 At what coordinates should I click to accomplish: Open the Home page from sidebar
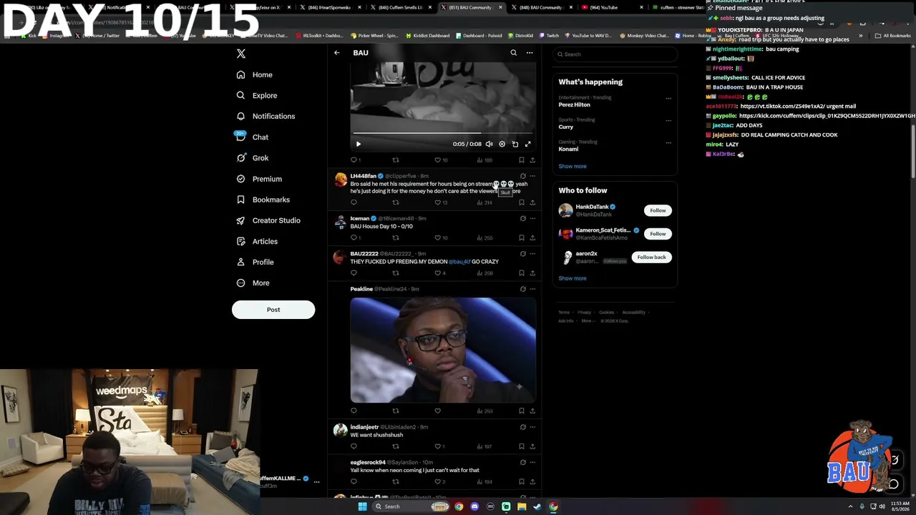255,74
